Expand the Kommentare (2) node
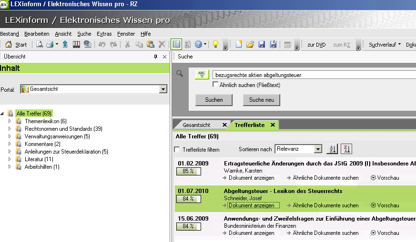416x242 pixels. pyautogui.click(x=10, y=144)
